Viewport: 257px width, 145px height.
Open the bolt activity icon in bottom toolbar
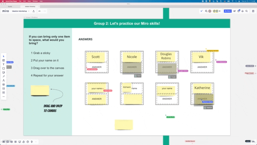tap(32, 142)
